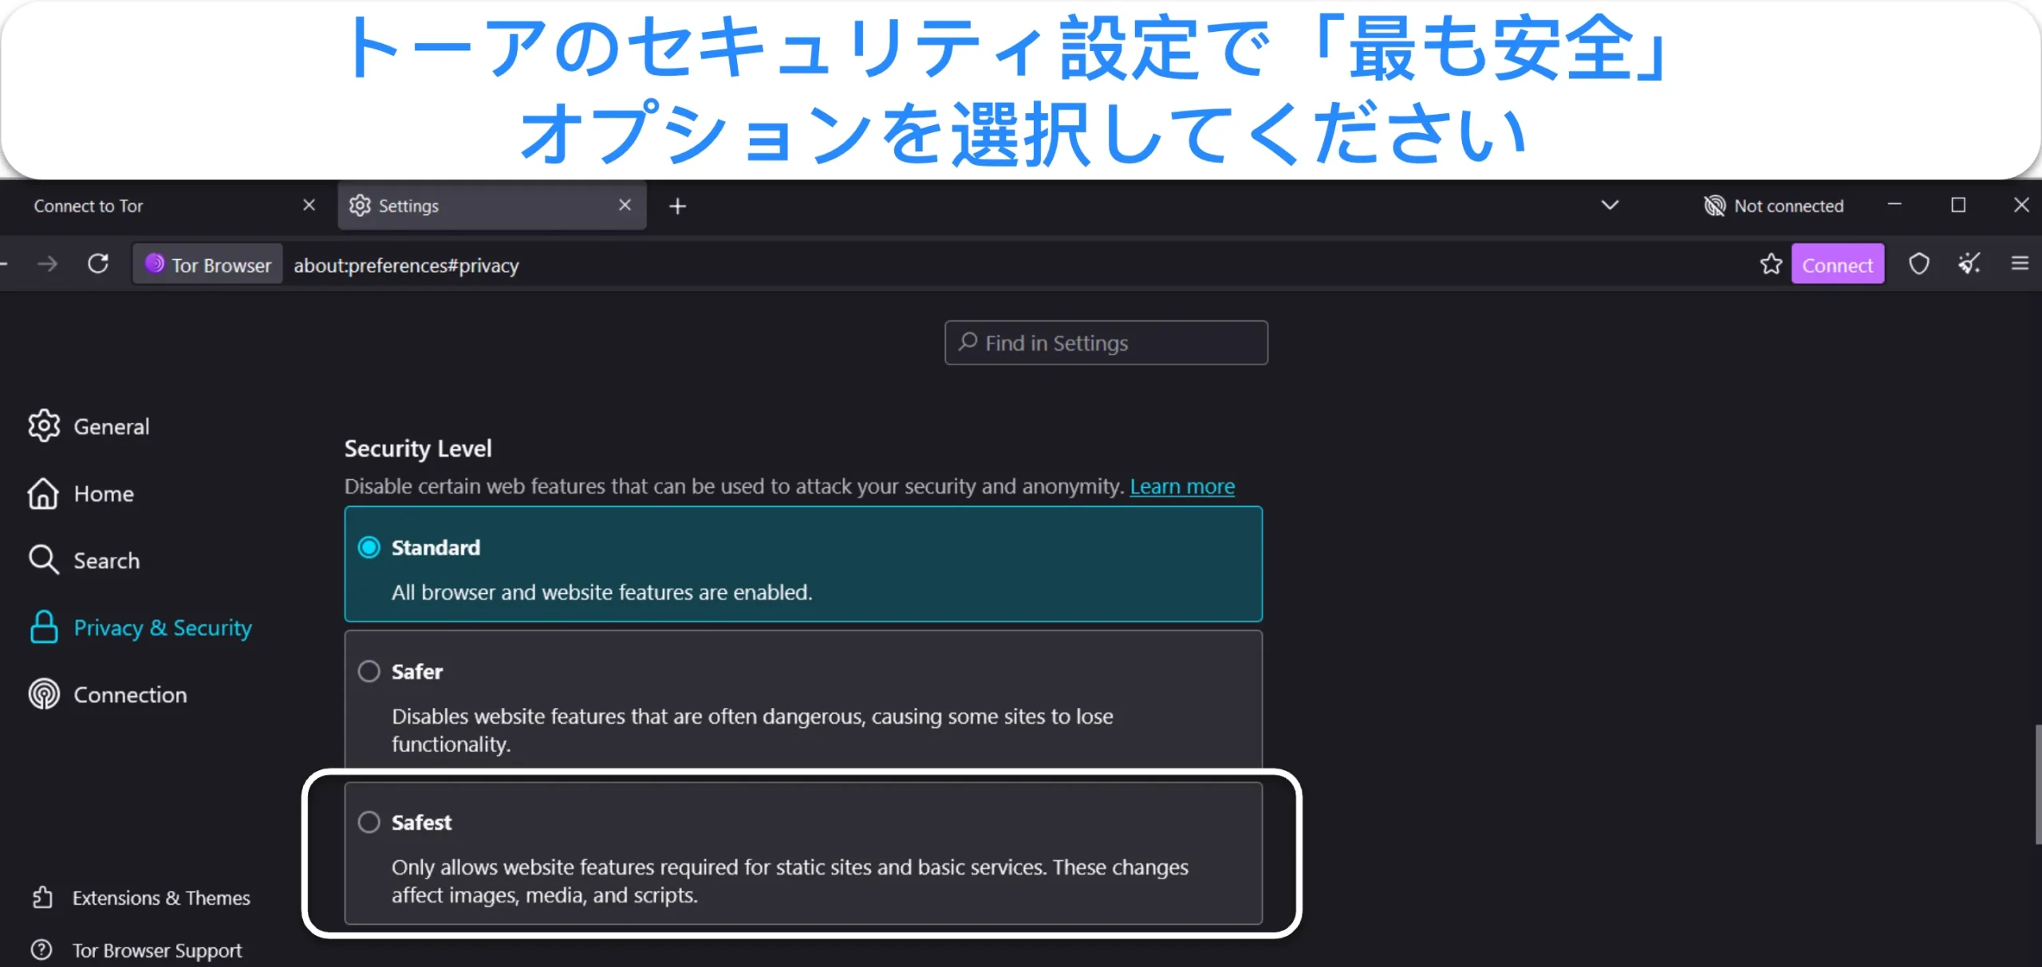2042x967 pixels.
Task: Click the Connection onion icon
Action: 44,694
